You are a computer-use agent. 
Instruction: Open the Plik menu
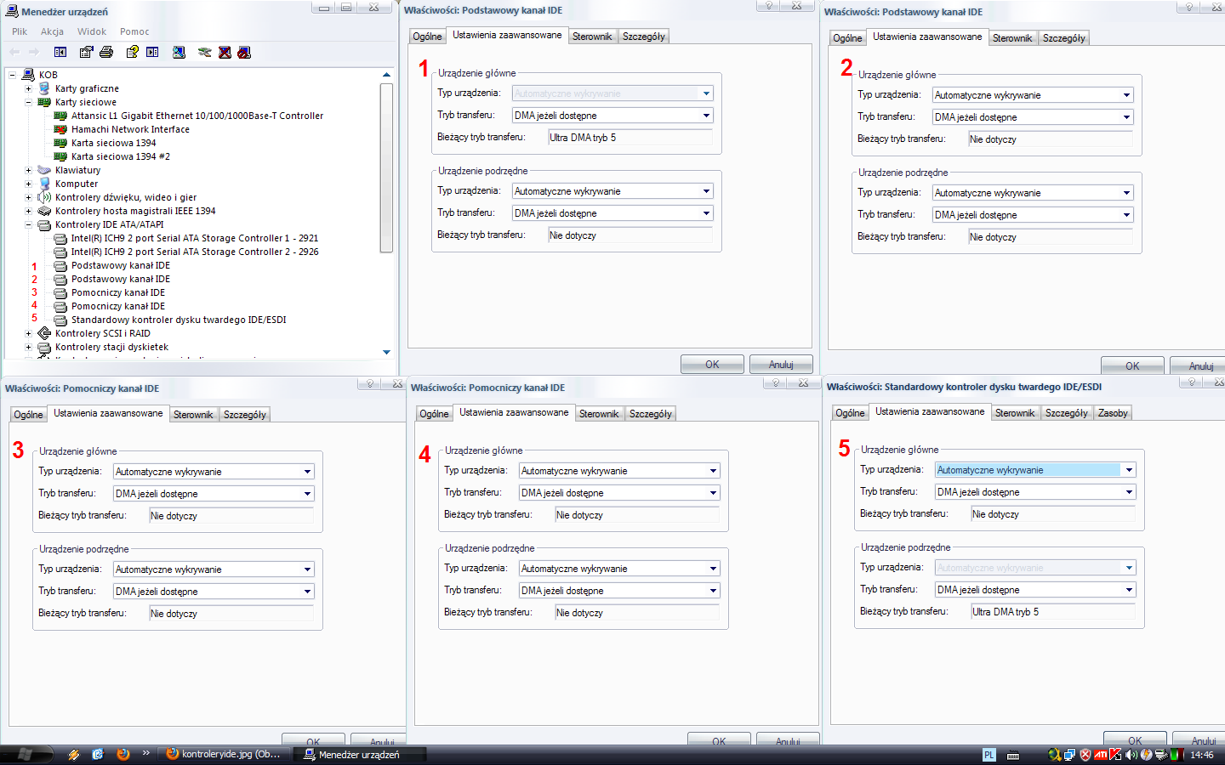tap(20, 31)
